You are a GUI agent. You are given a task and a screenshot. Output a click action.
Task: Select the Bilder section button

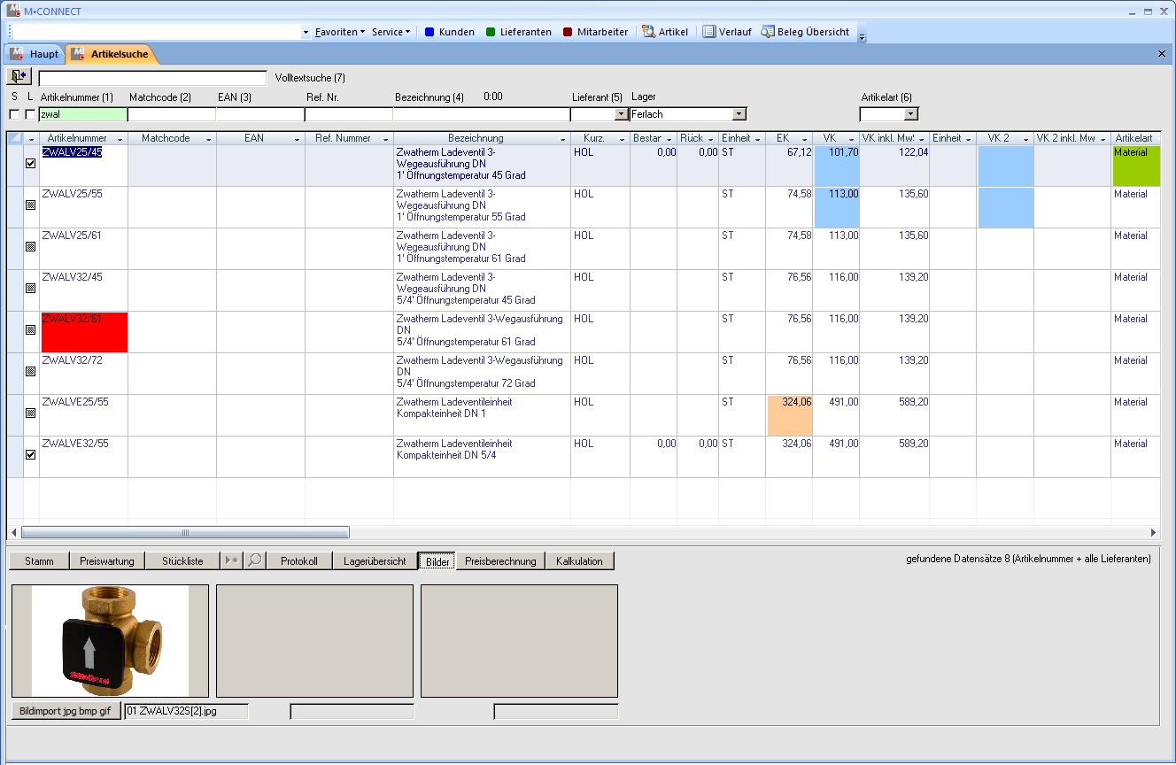click(x=437, y=560)
